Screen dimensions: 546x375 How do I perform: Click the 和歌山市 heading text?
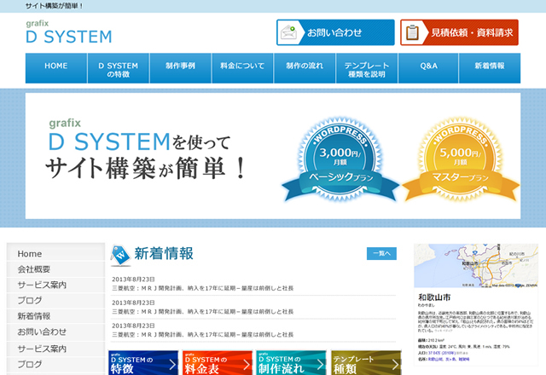tap(434, 297)
